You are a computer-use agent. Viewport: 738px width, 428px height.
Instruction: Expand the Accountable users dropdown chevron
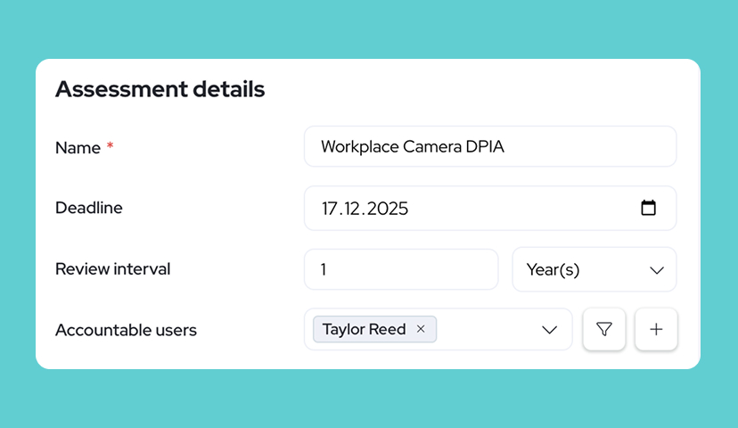point(549,330)
